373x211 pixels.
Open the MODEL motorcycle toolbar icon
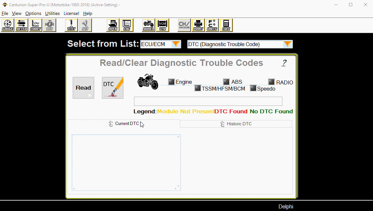click(148, 25)
